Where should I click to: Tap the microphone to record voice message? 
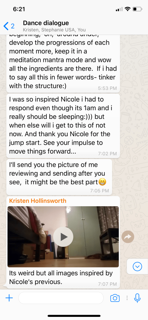137,298
